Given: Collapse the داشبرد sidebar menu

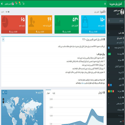Looking at the screenshot, I should click(116, 33).
